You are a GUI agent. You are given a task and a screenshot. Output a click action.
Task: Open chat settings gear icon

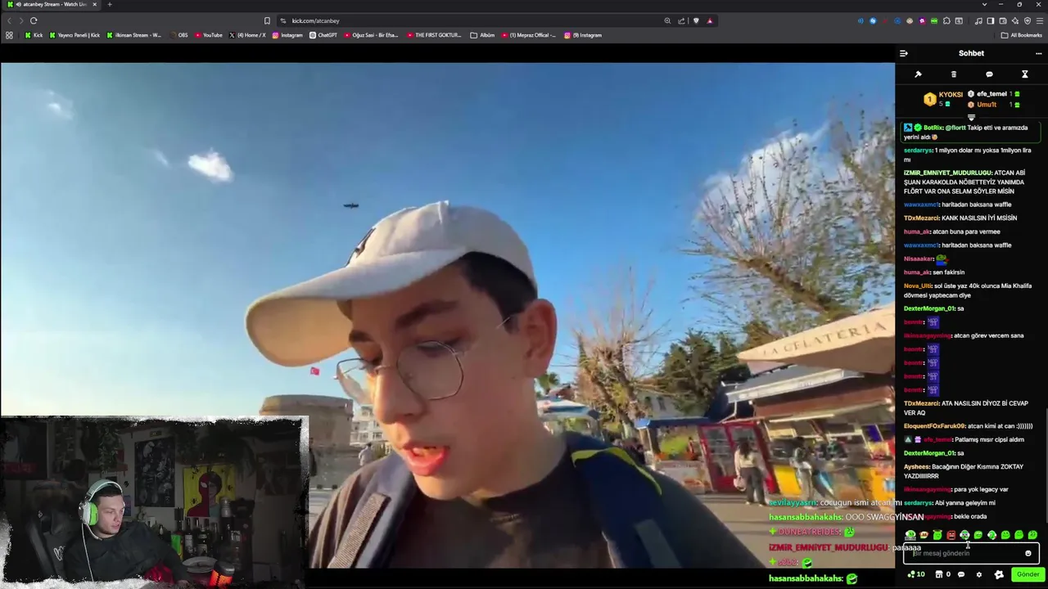(x=978, y=574)
